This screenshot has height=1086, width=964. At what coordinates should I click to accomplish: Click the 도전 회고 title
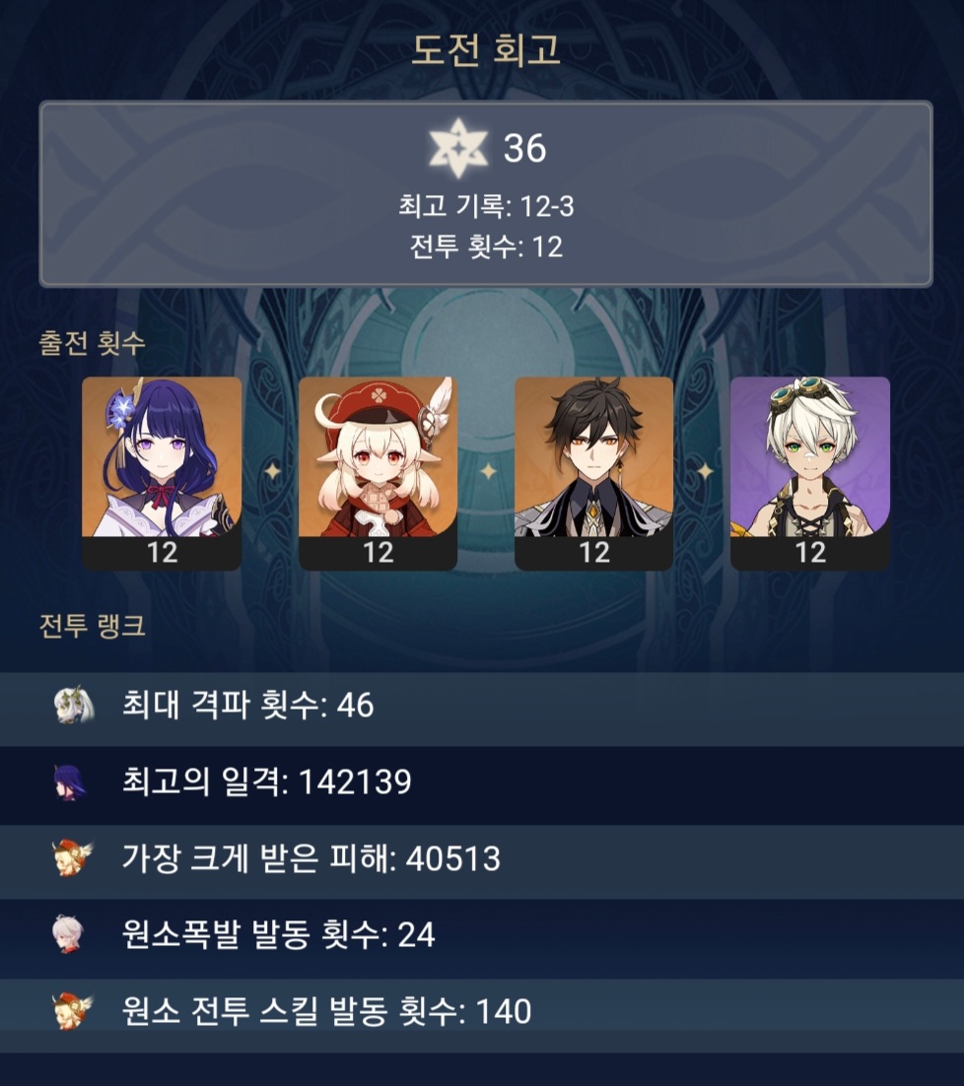(486, 50)
